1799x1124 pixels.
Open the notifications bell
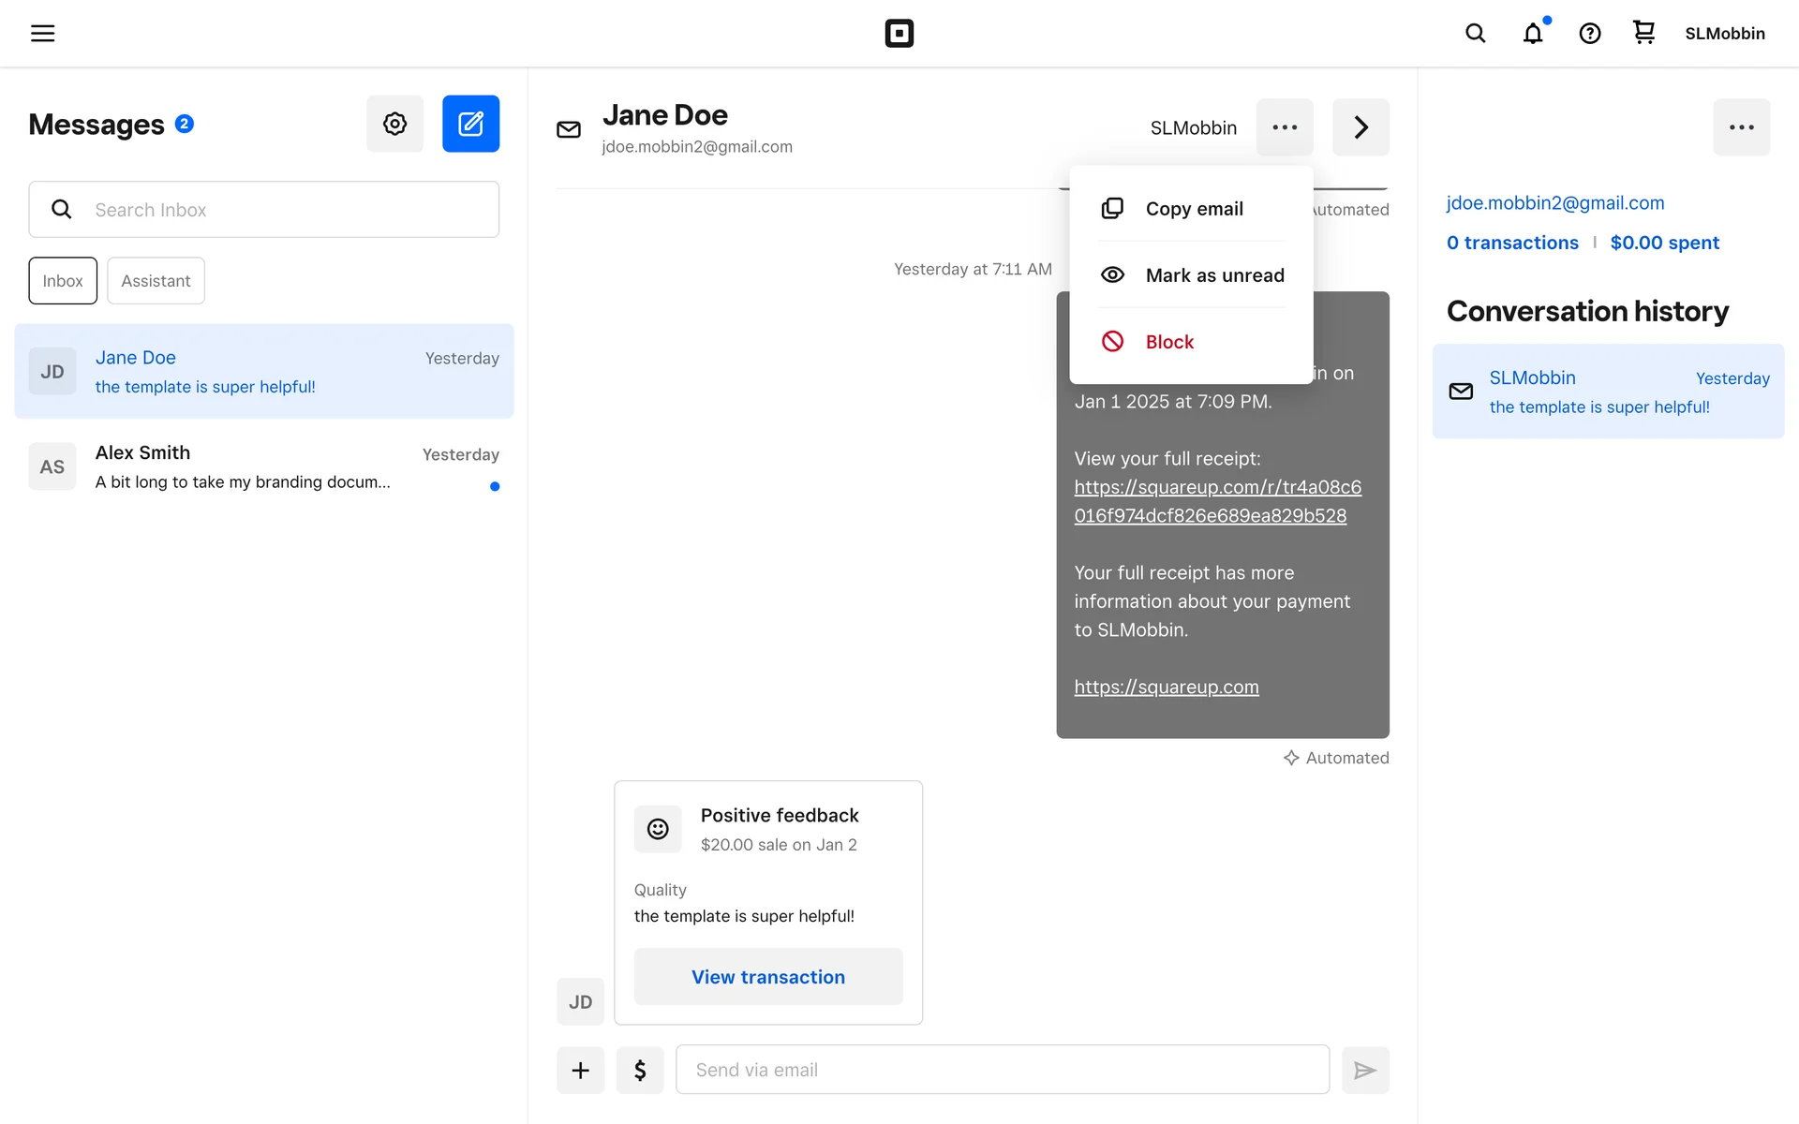(1533, 34)
